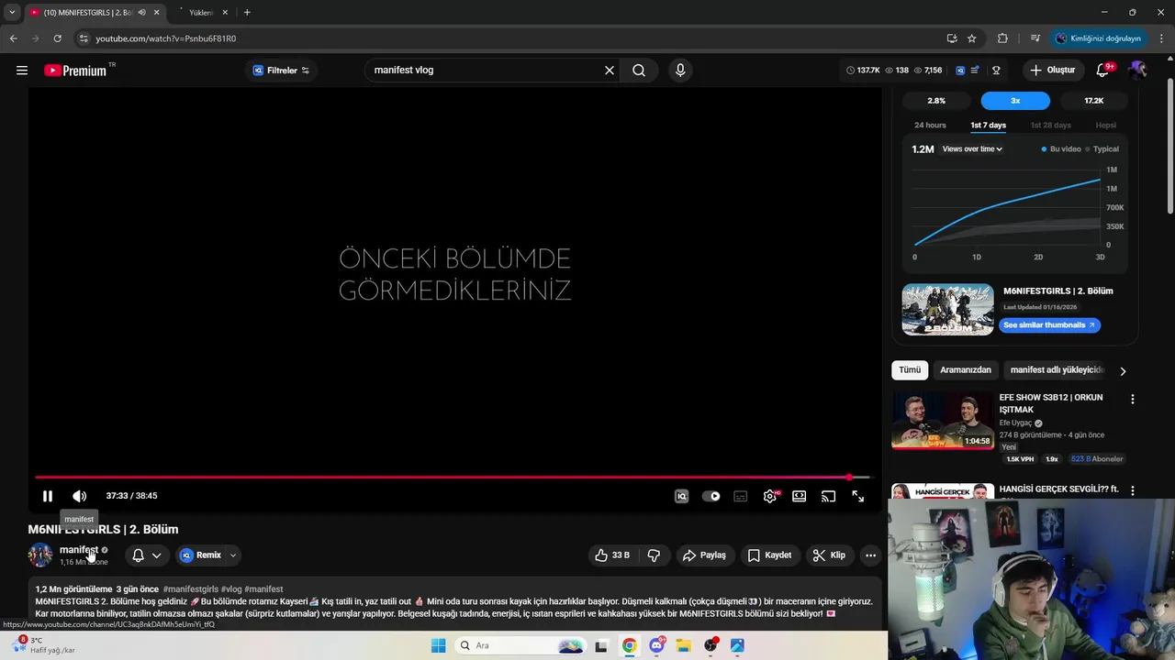Open EFE SHOW S3B12 video thumbnail
1175x660 pixels.
[943, 421]
